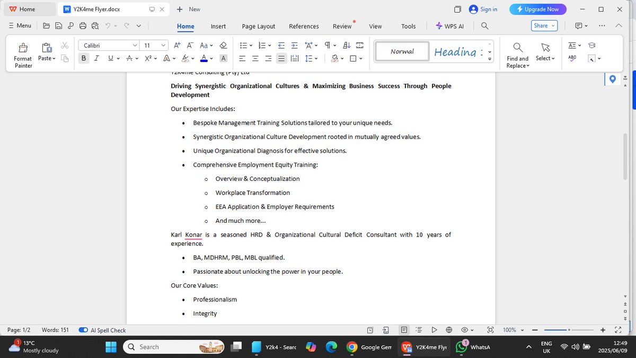Image resolution: width=636 pixels, height=358 pixels.
Task: Open the Find and Replace tool
Action: (x=517, y=55)
